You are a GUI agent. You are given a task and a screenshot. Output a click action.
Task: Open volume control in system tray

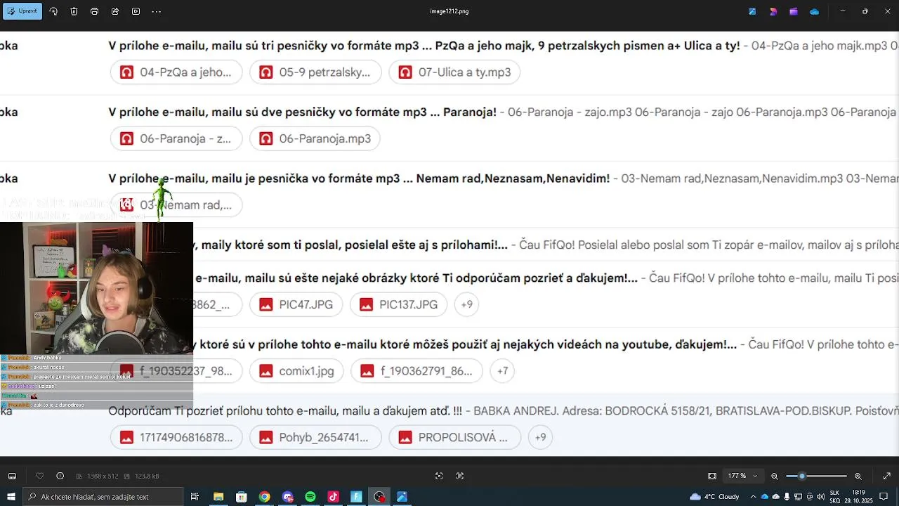click(x=821, y=497)
